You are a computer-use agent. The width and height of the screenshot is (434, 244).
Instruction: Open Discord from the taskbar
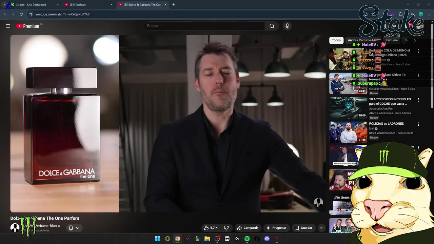tap(267, 239)
